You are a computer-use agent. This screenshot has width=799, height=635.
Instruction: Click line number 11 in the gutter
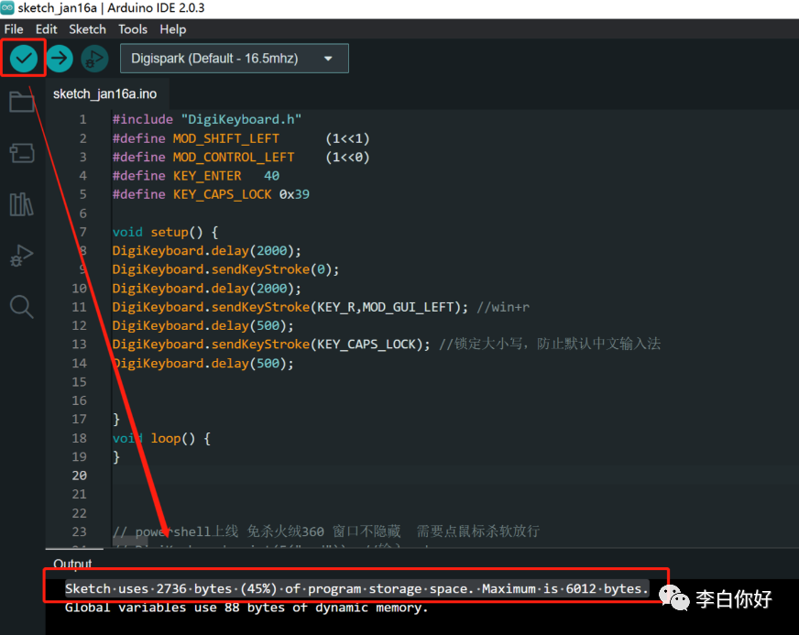click(x=79, y=307)
